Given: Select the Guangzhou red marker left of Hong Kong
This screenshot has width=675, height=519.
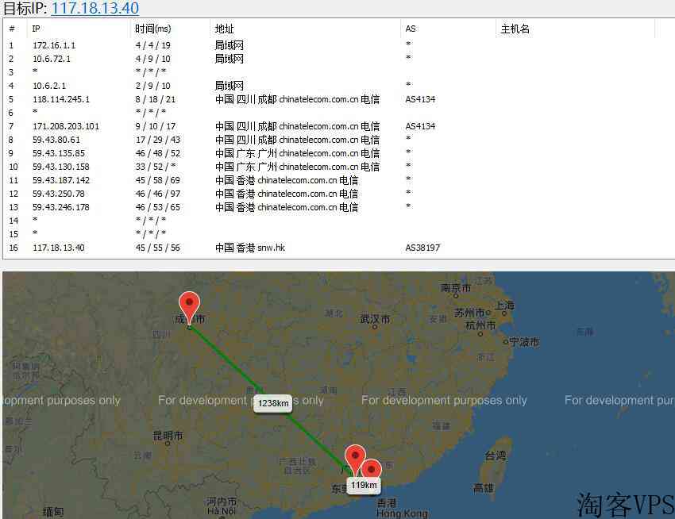Looking at the screenshot, I should coord(355,457).
